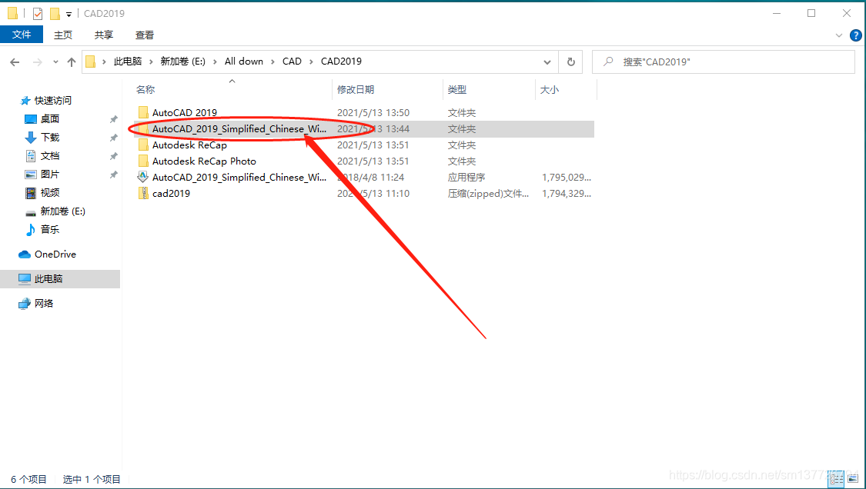Expand chevron after 此电脑 in path
The image size is (866, 489).
coord(151,62)
